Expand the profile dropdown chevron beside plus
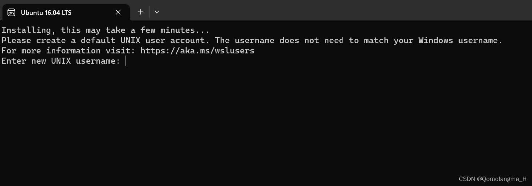 point(157,12)
